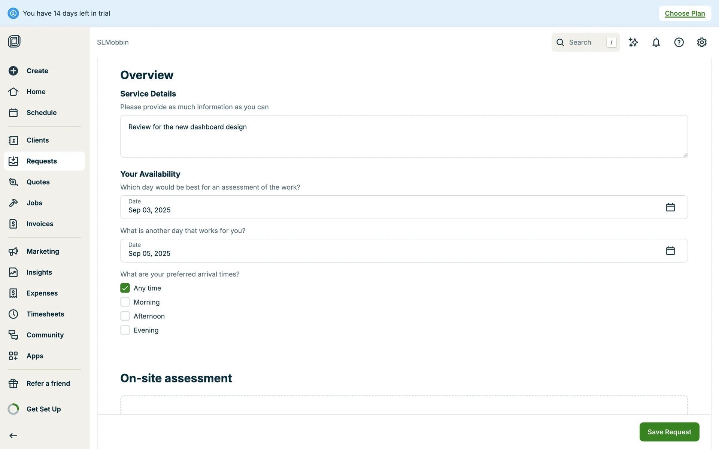719x449 pixels.
Task: Open the help question mark icon
Action: click(679, 42)
